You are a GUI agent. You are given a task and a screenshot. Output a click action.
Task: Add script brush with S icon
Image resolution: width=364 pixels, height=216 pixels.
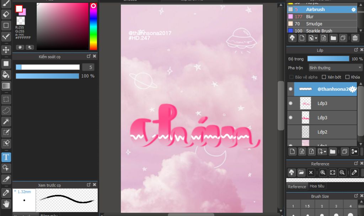[x=323, y=38]
